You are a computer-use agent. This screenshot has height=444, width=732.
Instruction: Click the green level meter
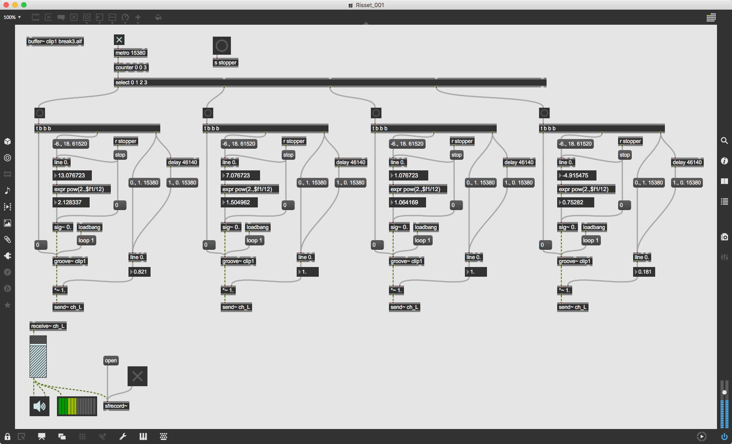[x=77, y=406]
